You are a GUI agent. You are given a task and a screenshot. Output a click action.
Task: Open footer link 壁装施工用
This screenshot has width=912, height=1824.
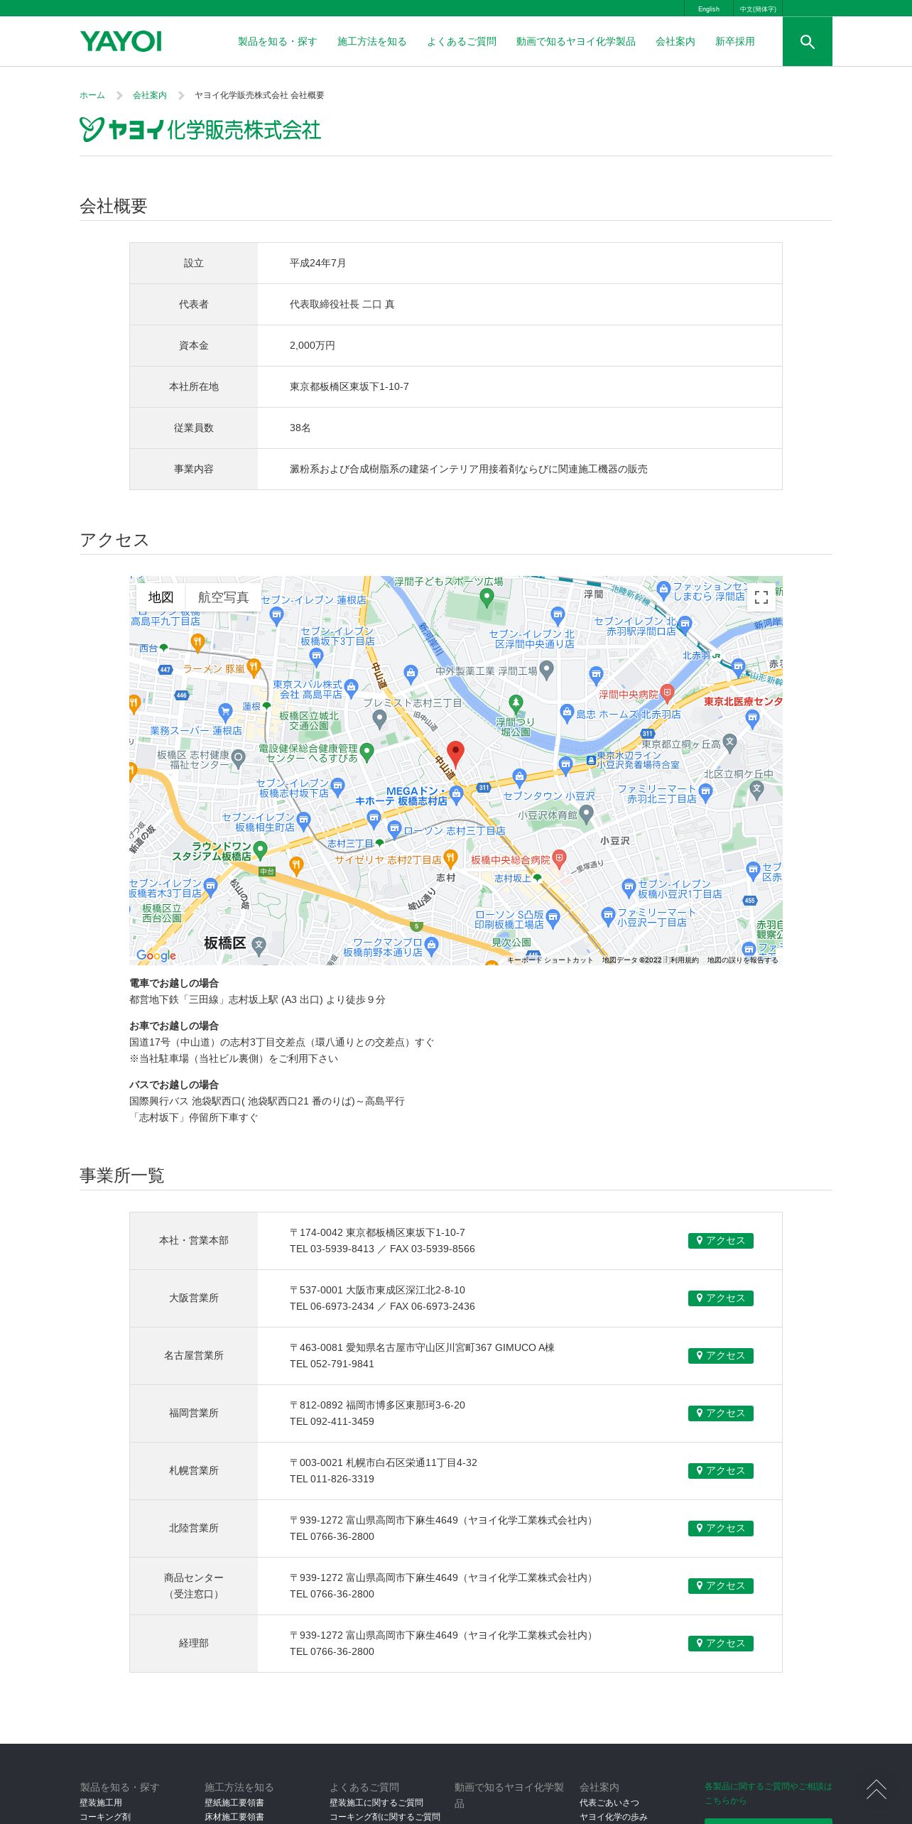[x=101, y=1803]
